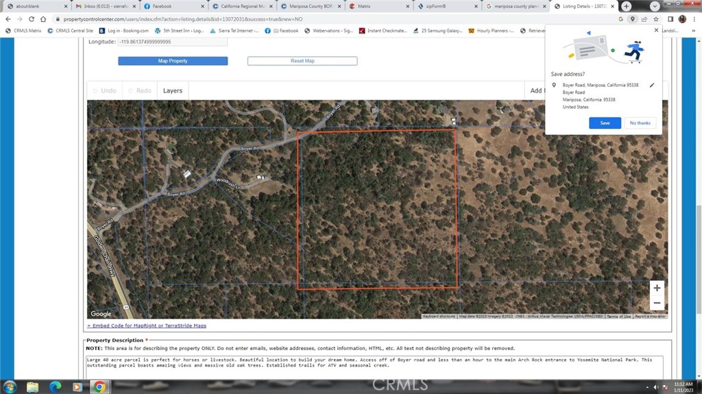
Task: Open the Sierra Tel Internet bookmark
Action: point(234,31)
